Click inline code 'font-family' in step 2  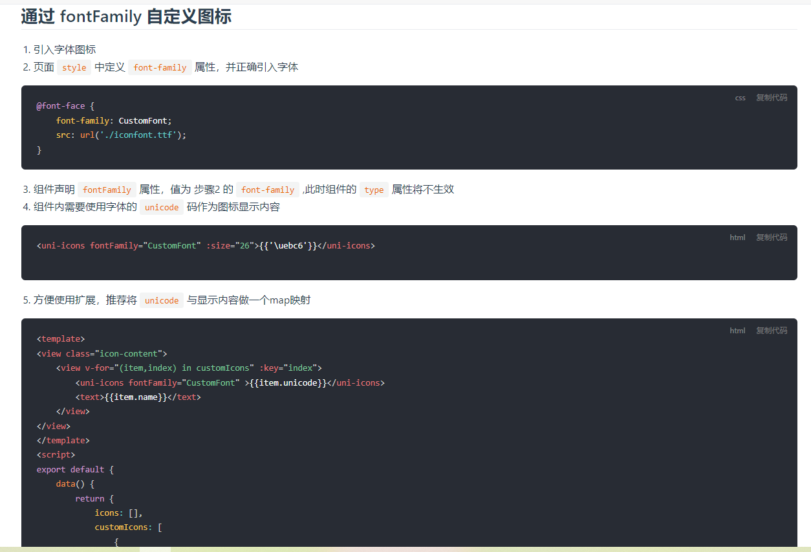point(160,67)
